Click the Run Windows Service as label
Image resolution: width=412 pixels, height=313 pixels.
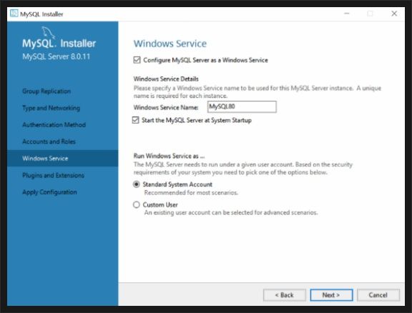pyautogui.click(x=169, y=156)
